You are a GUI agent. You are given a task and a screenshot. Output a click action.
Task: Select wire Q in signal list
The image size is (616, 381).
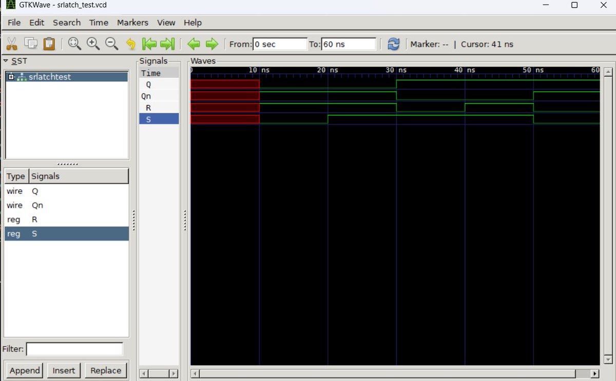tap(67, 191)
